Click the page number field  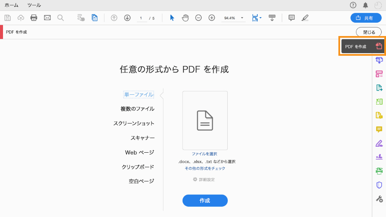click(141, 18)
